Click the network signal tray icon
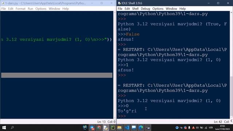This screenshot has width=233, height=131. (x=206, y=128)
